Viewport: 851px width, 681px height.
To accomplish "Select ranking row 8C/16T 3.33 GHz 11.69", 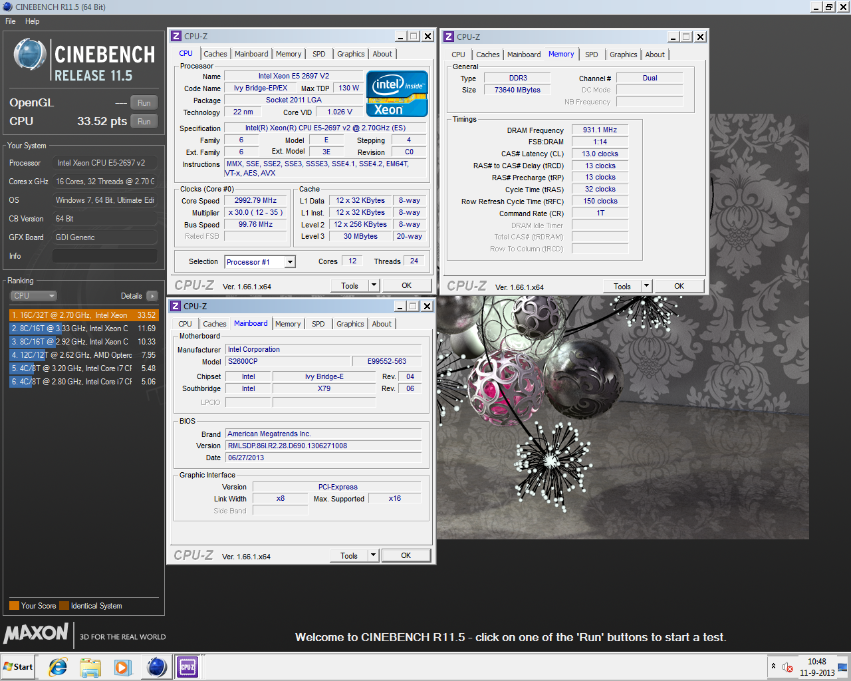I will pos(84,329).
